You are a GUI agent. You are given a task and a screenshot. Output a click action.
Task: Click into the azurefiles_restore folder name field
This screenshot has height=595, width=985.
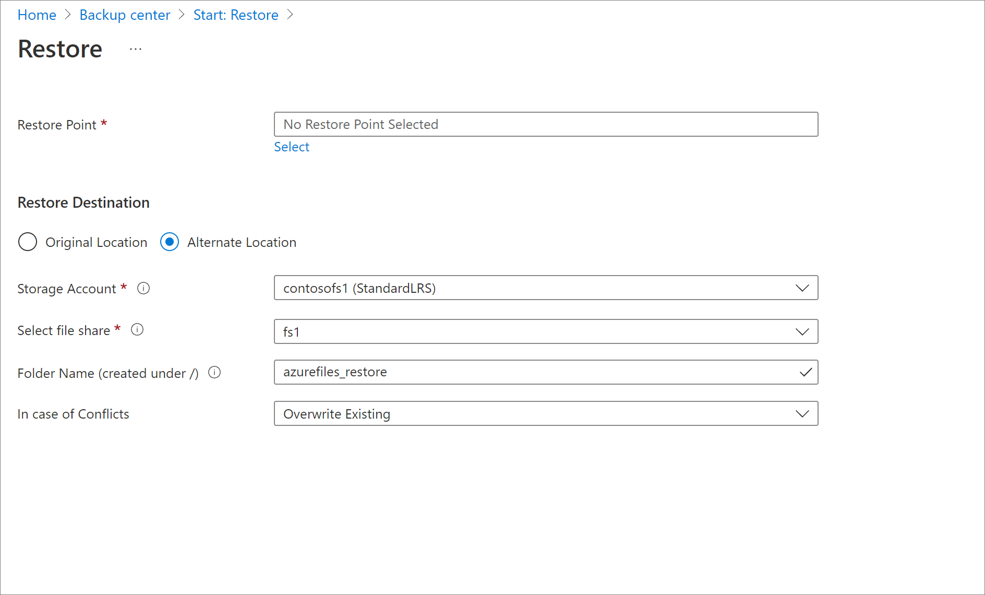[532, 372]
